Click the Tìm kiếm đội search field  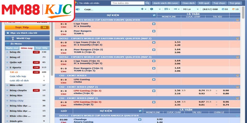coord(128,3)
